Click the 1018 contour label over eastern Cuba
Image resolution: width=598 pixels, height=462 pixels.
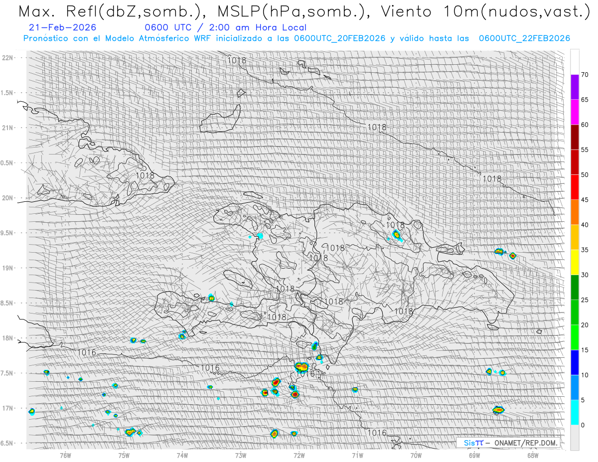point(145,176)
